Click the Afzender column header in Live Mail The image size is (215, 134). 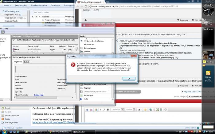[46, 17]
